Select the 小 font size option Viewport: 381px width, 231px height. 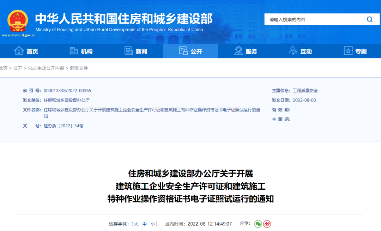pos(153,224)
